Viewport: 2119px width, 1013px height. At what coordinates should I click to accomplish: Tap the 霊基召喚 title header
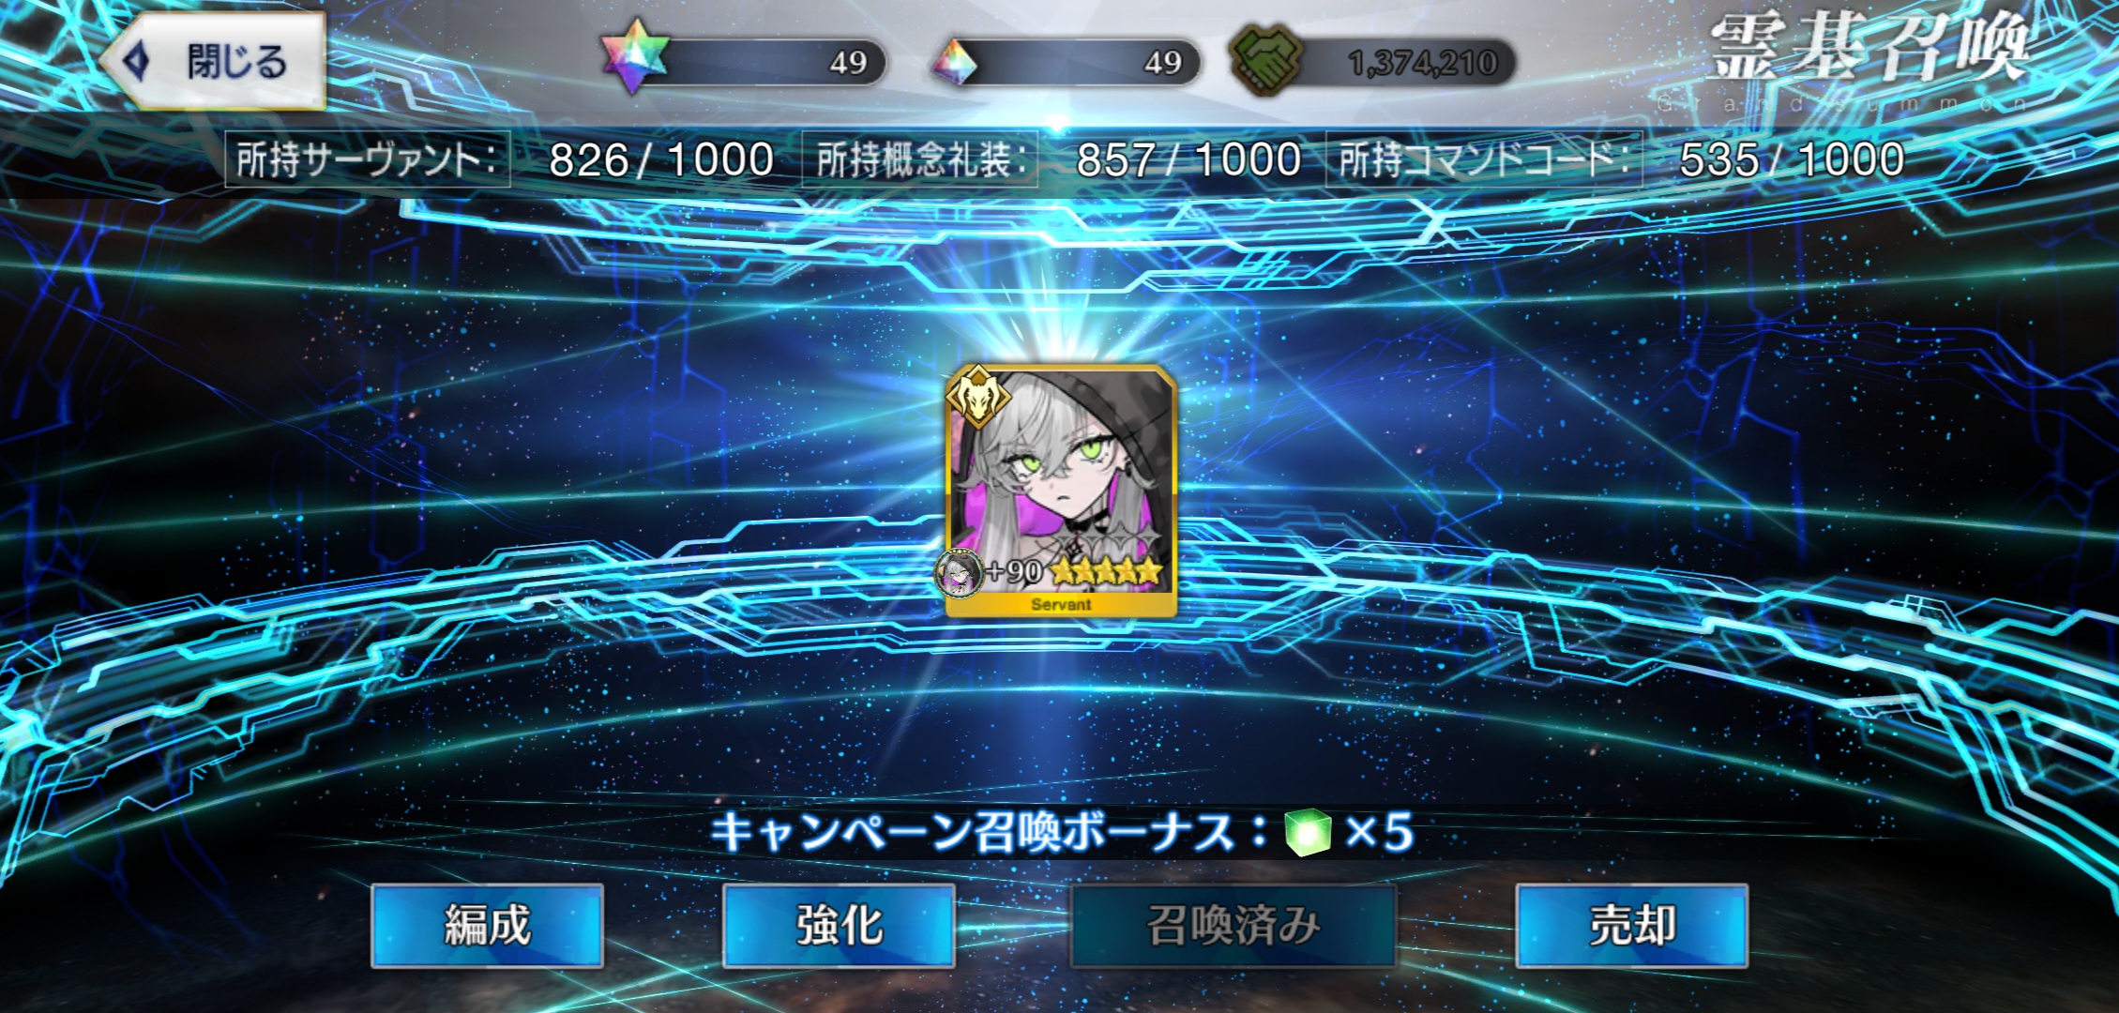tap(1869, 51)
